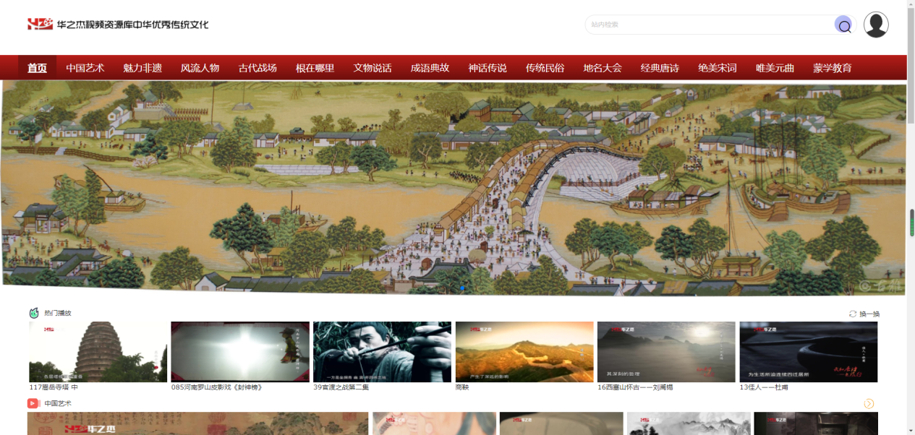Click the 热门播放 section icon

pyautogui.click(x=34, y=313)
